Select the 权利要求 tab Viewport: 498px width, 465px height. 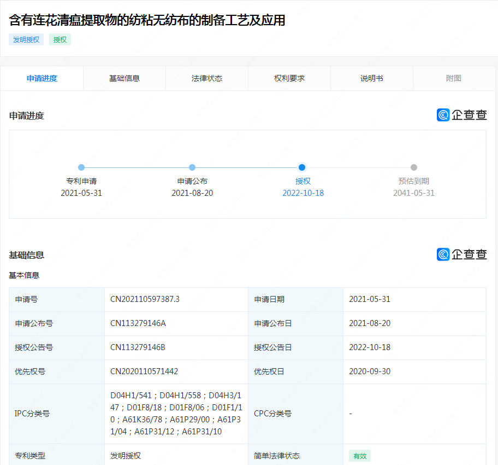(x=289, y=78)
